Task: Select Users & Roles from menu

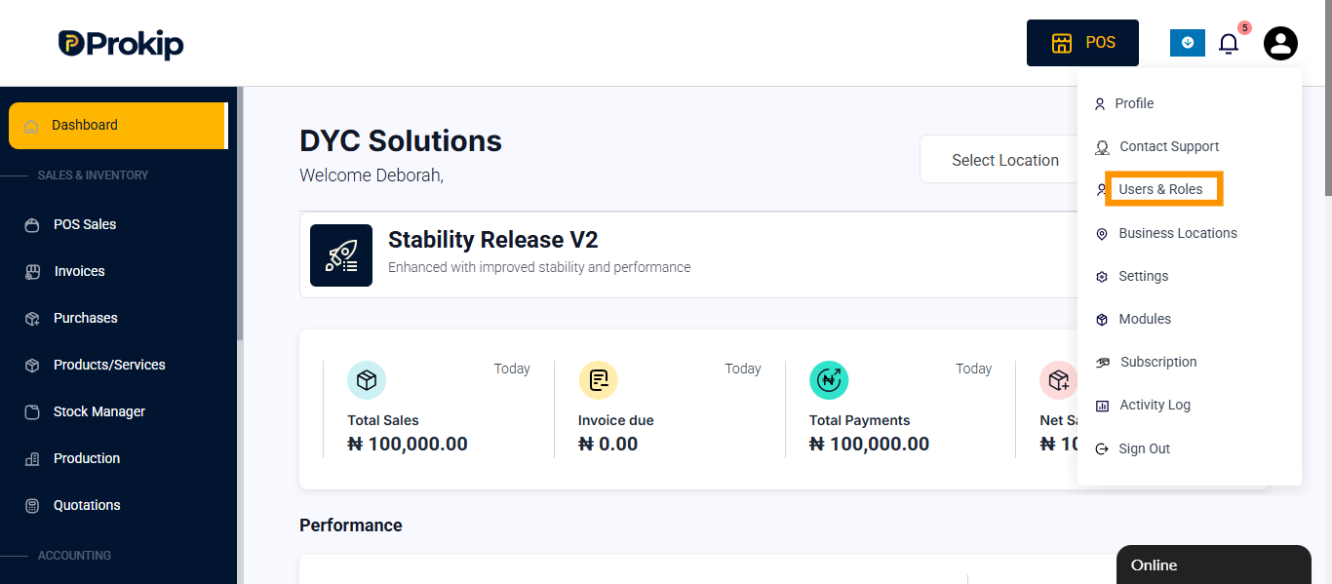Action: 1160,189
